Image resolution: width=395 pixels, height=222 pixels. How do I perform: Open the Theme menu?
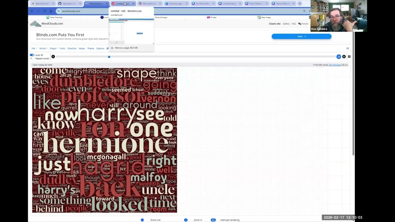(x=90, y=48)
